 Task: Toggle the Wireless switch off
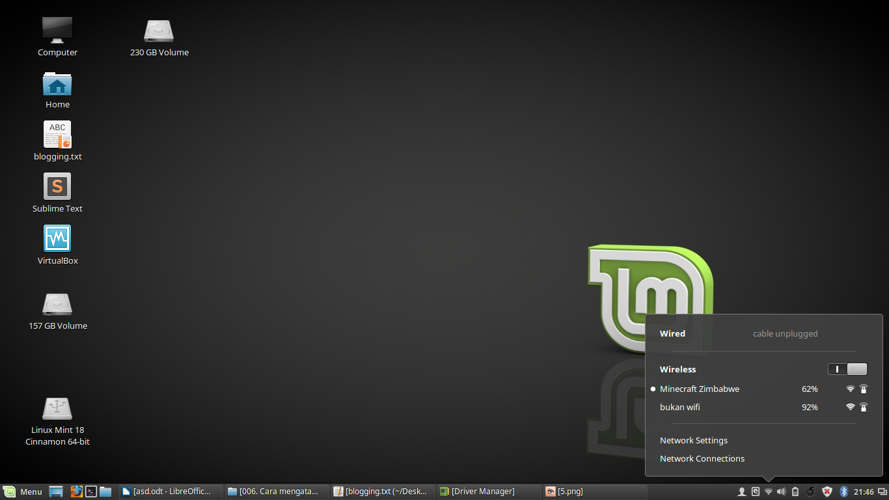pos(847,369)
